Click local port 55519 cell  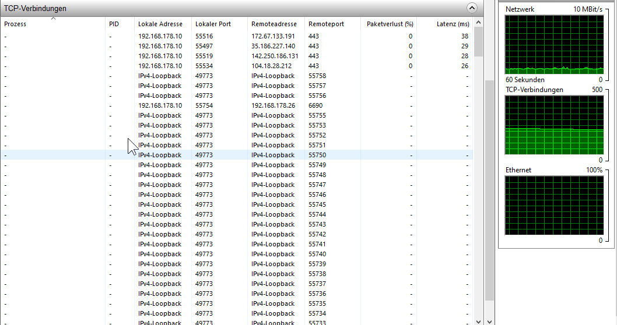pos(204,56)
